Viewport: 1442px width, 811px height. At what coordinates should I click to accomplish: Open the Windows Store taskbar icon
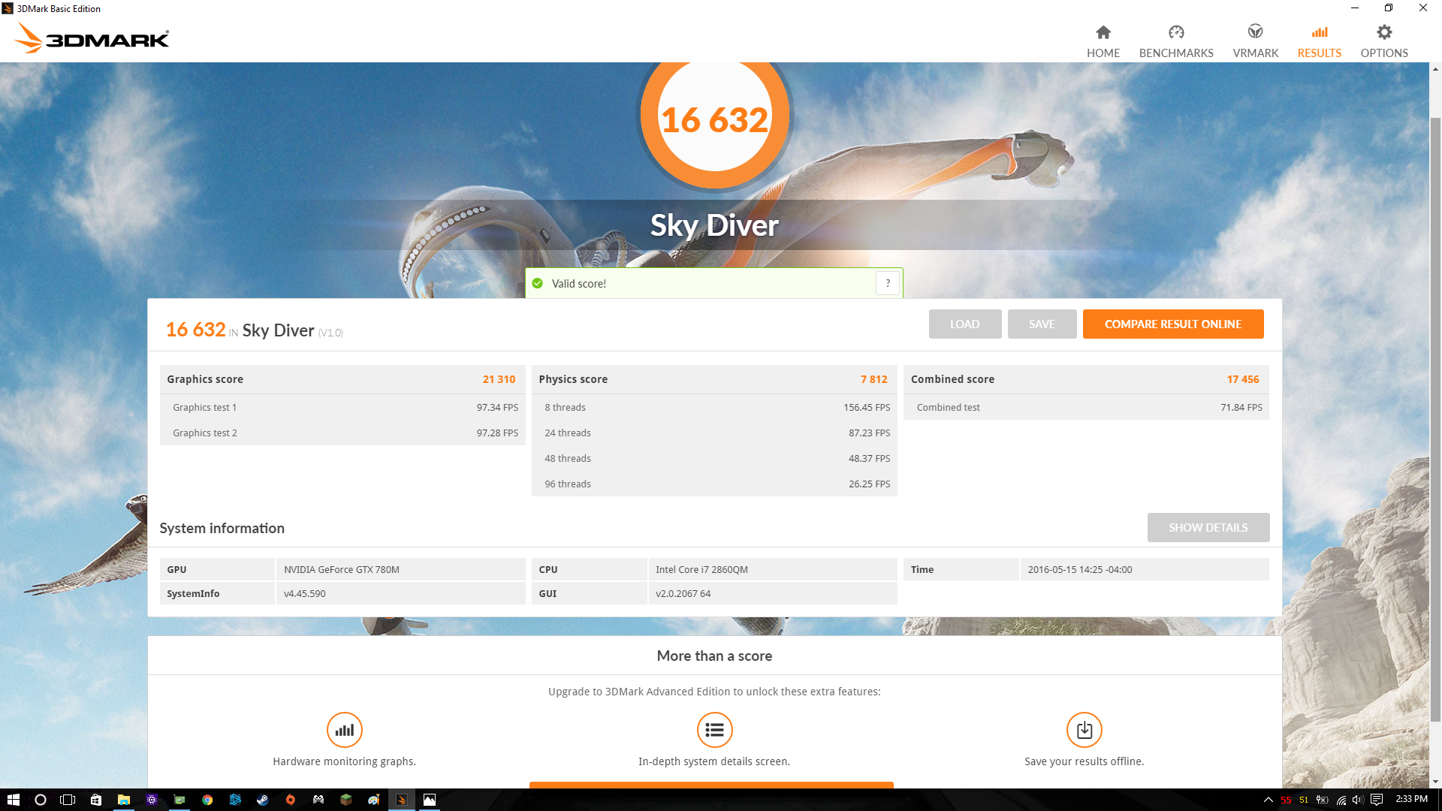[x=96, y=800]
